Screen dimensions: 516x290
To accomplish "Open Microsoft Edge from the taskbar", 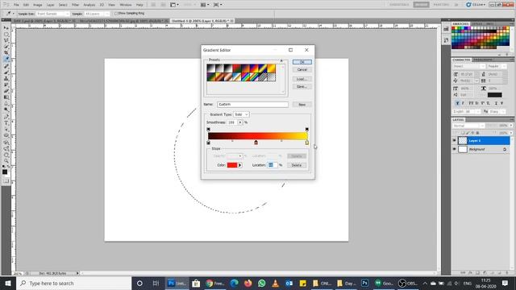I will [x=235, y=283].
